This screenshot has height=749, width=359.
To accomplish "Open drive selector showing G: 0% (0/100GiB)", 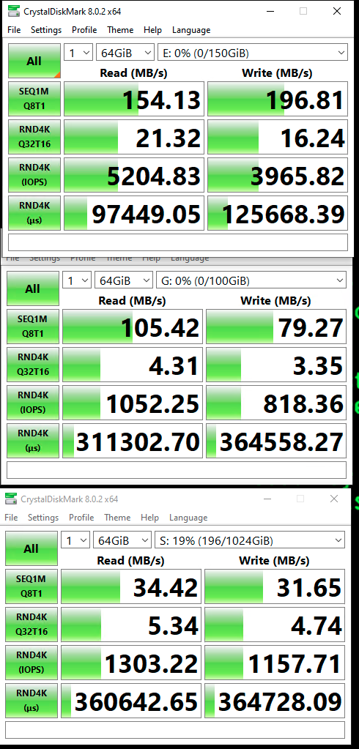I will click(x=251, y=280).
